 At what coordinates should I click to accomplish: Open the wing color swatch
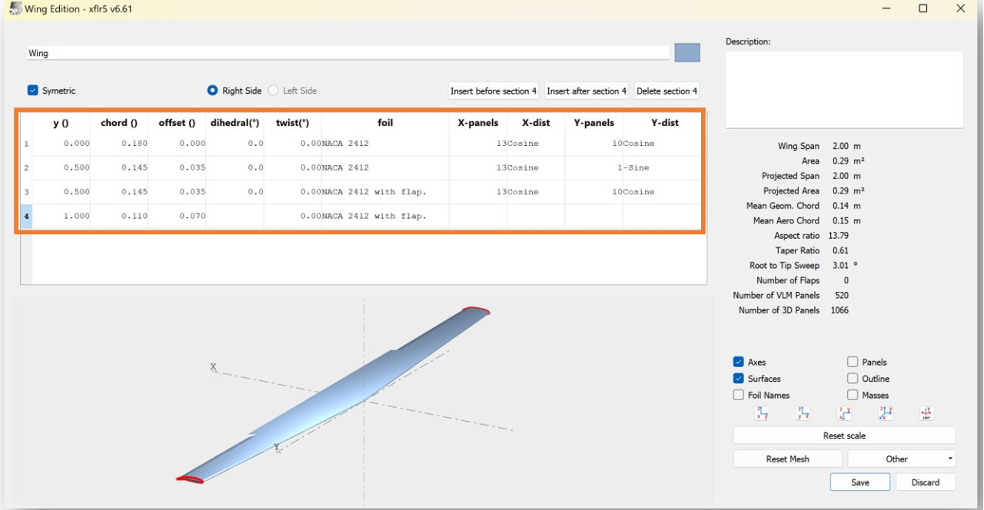coord(686,53)
